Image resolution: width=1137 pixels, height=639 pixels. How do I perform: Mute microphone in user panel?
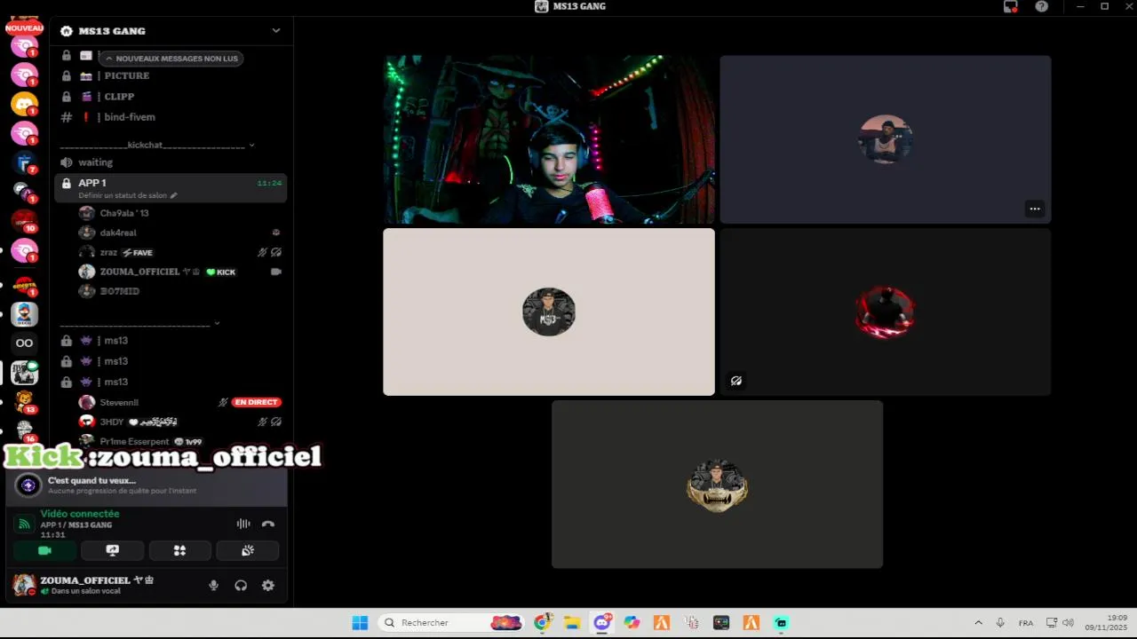click(x=213, y=586)
